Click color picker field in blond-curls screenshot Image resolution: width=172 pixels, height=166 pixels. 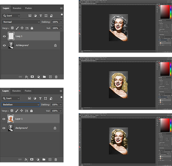click(x=165, y=125)
